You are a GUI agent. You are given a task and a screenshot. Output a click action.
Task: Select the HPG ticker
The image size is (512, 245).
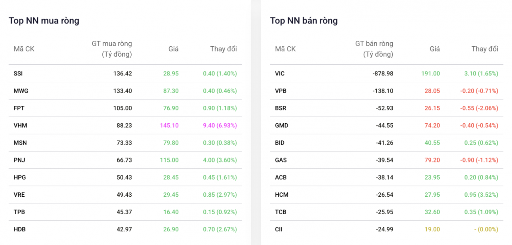click(20, 177)
